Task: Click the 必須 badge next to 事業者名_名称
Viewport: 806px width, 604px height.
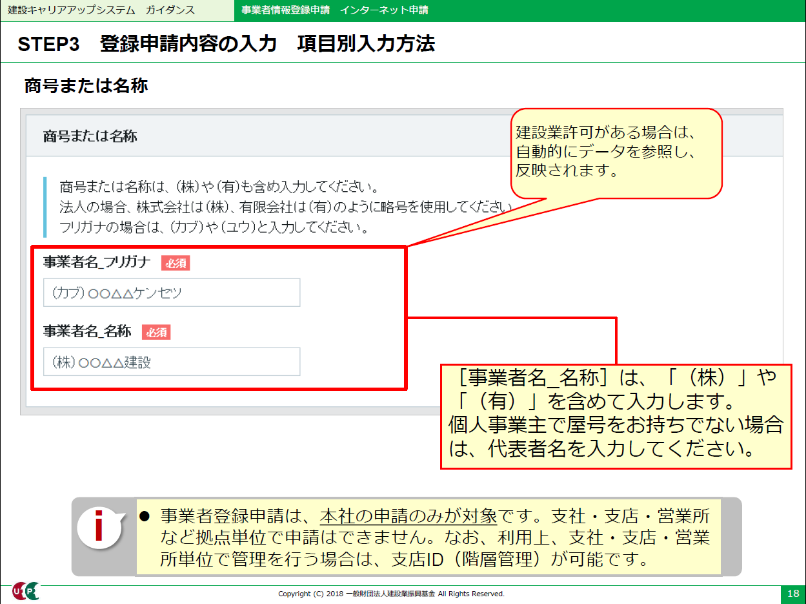Action: coord(156,332)
